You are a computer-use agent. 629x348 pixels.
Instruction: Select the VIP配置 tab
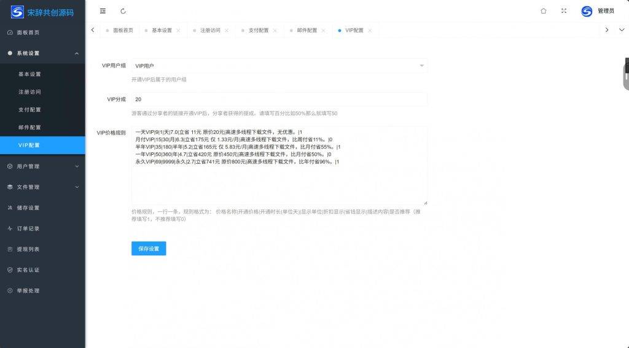tap(354, 31)
